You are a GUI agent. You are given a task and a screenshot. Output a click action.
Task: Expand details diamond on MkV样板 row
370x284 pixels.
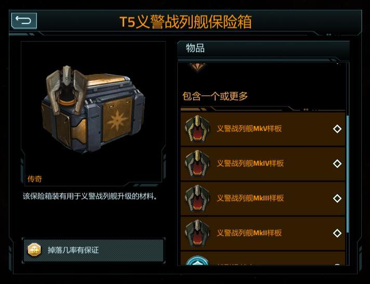point(337,129)
